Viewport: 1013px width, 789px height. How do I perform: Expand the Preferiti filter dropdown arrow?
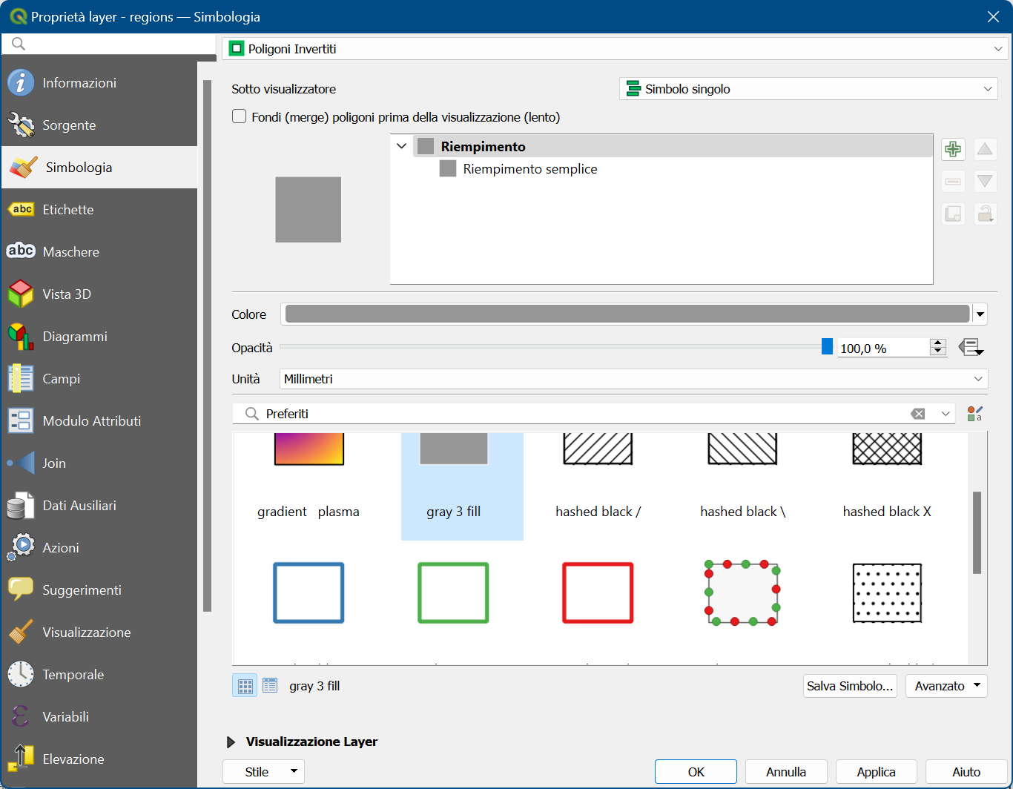pyautogui.click(x=946, y=414)
